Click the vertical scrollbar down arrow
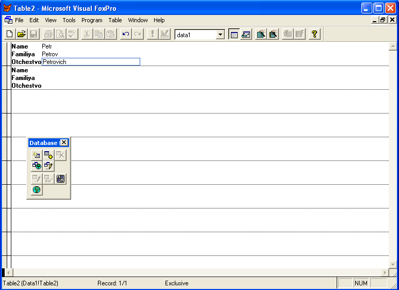 (x=393, y=265)
